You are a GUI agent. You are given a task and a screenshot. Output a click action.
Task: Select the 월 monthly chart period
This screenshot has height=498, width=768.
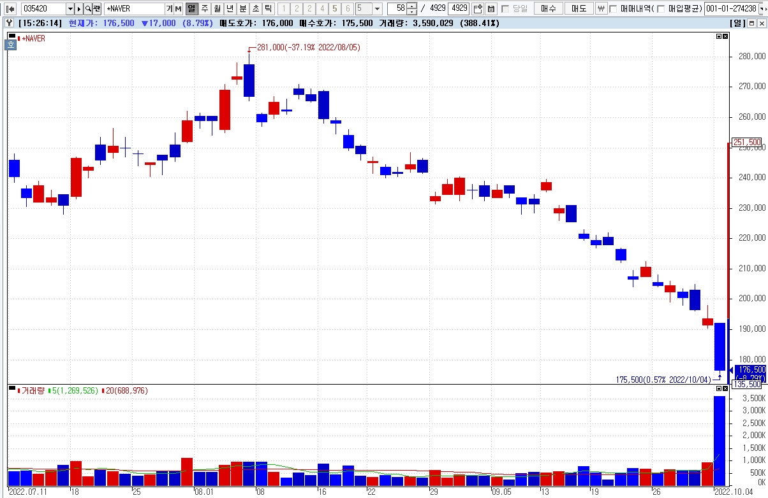pos(218,9)
